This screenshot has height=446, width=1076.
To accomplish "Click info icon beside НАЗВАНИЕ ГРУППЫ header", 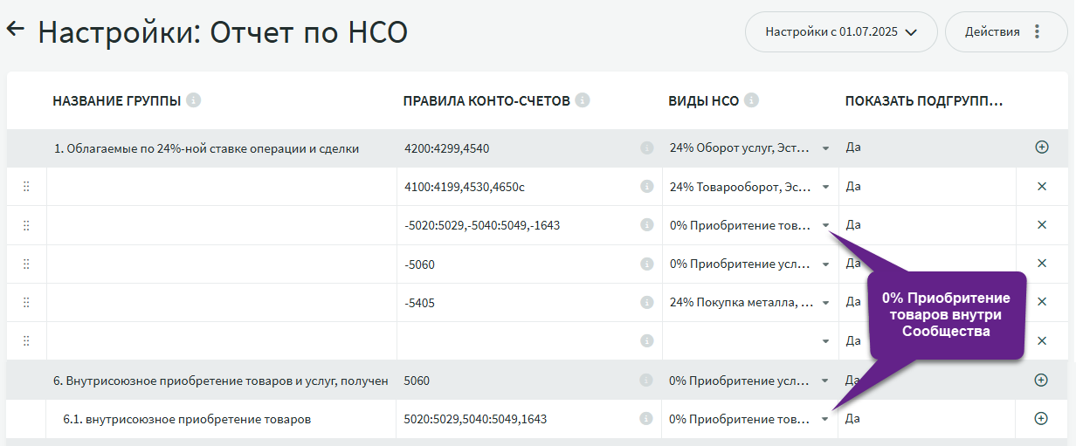I will click(194, 100).
